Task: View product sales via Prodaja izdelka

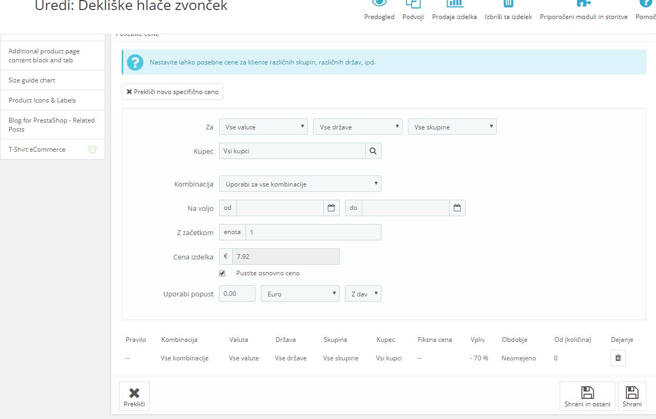Action: 454,4
